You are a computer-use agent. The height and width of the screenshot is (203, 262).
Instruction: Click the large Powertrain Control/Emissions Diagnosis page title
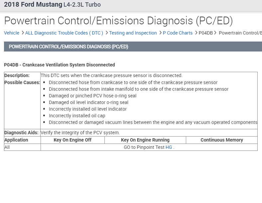point(118,21)
